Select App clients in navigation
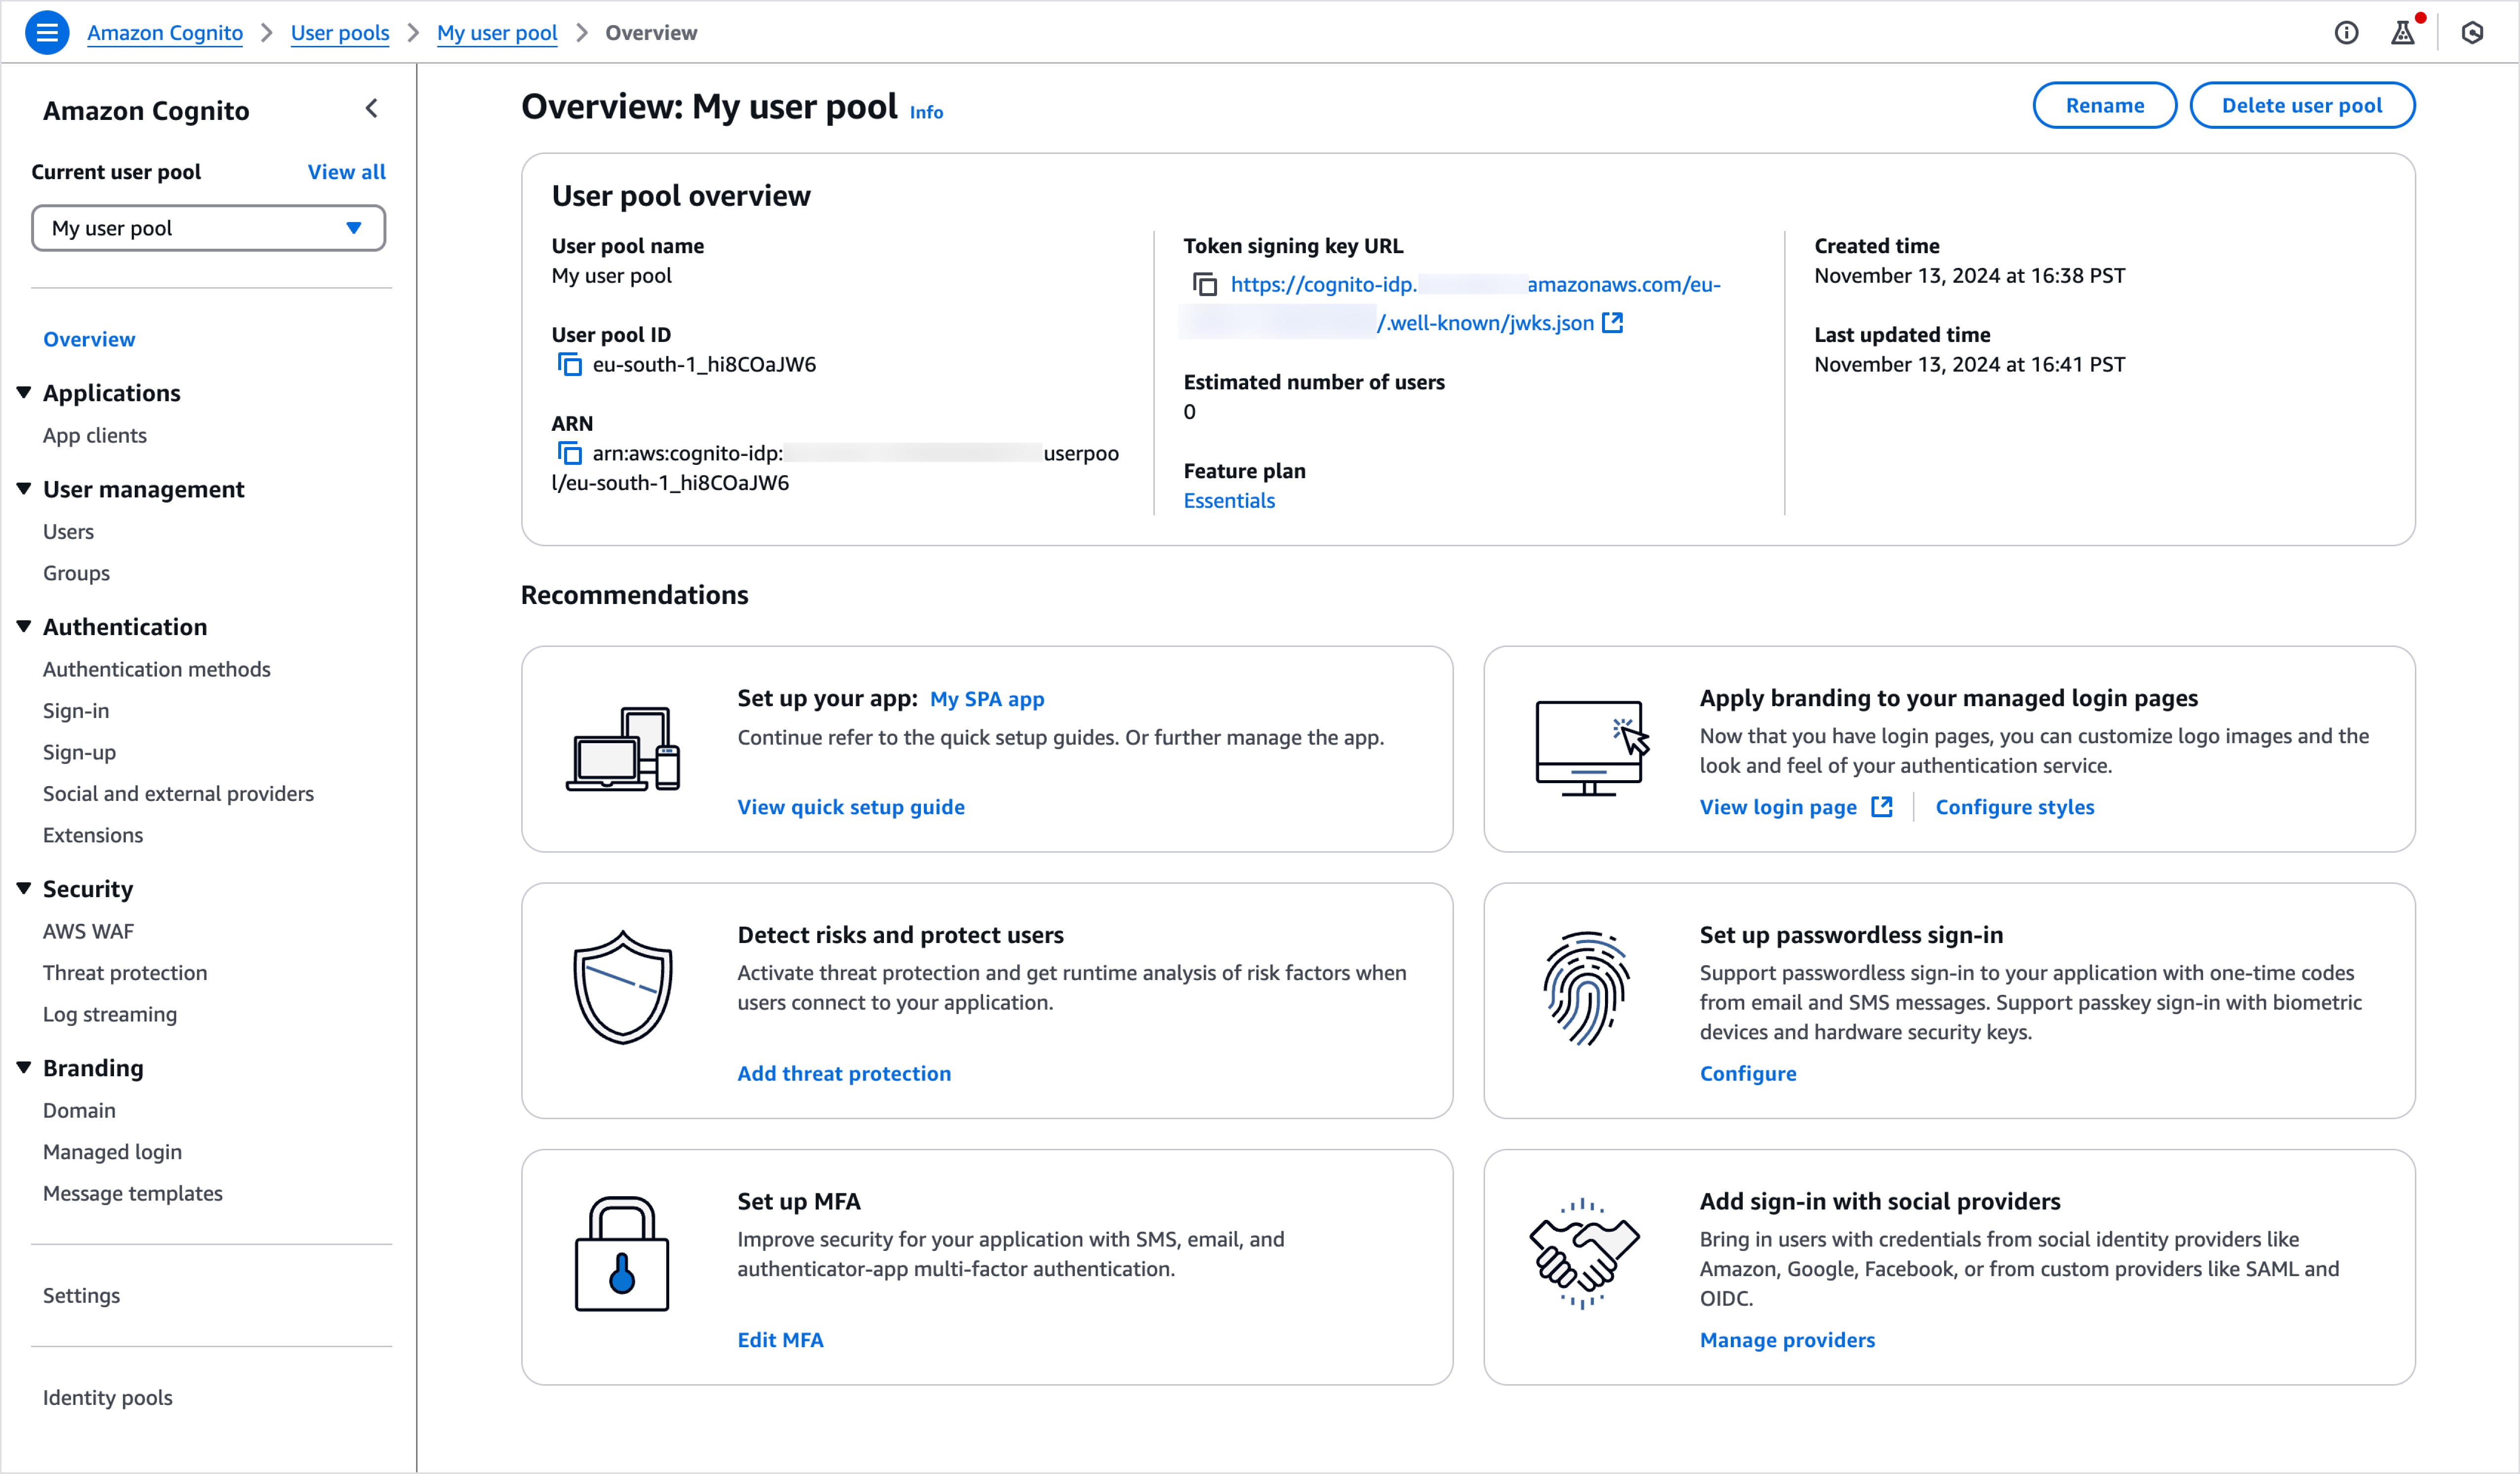 [95, 436]
